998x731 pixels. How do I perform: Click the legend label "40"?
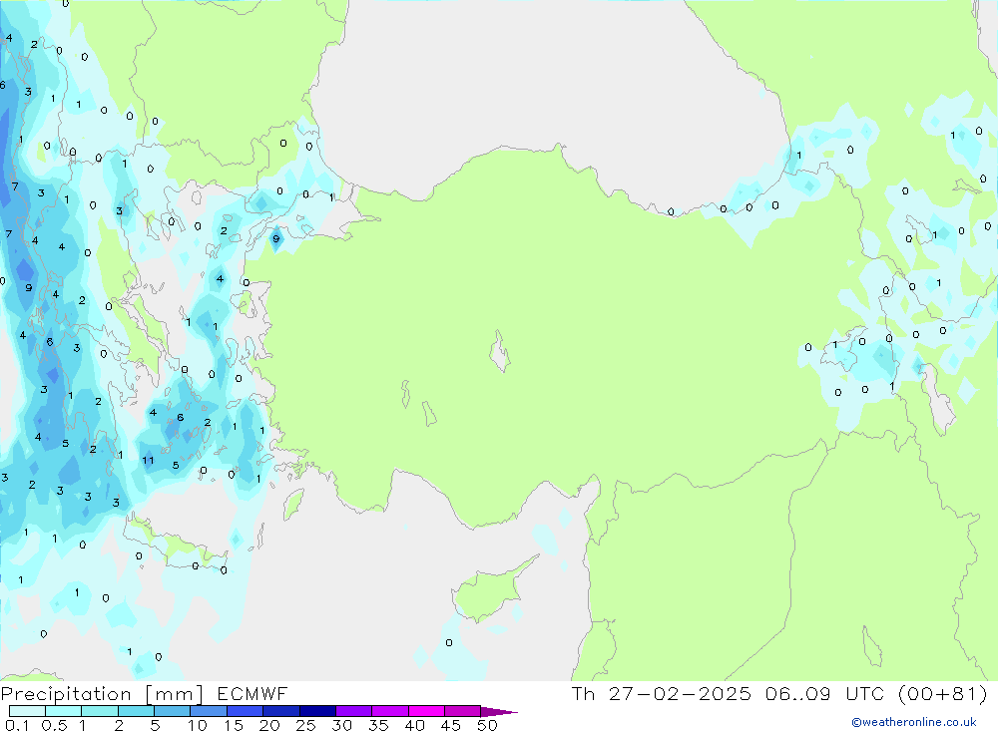pos(415,725)
